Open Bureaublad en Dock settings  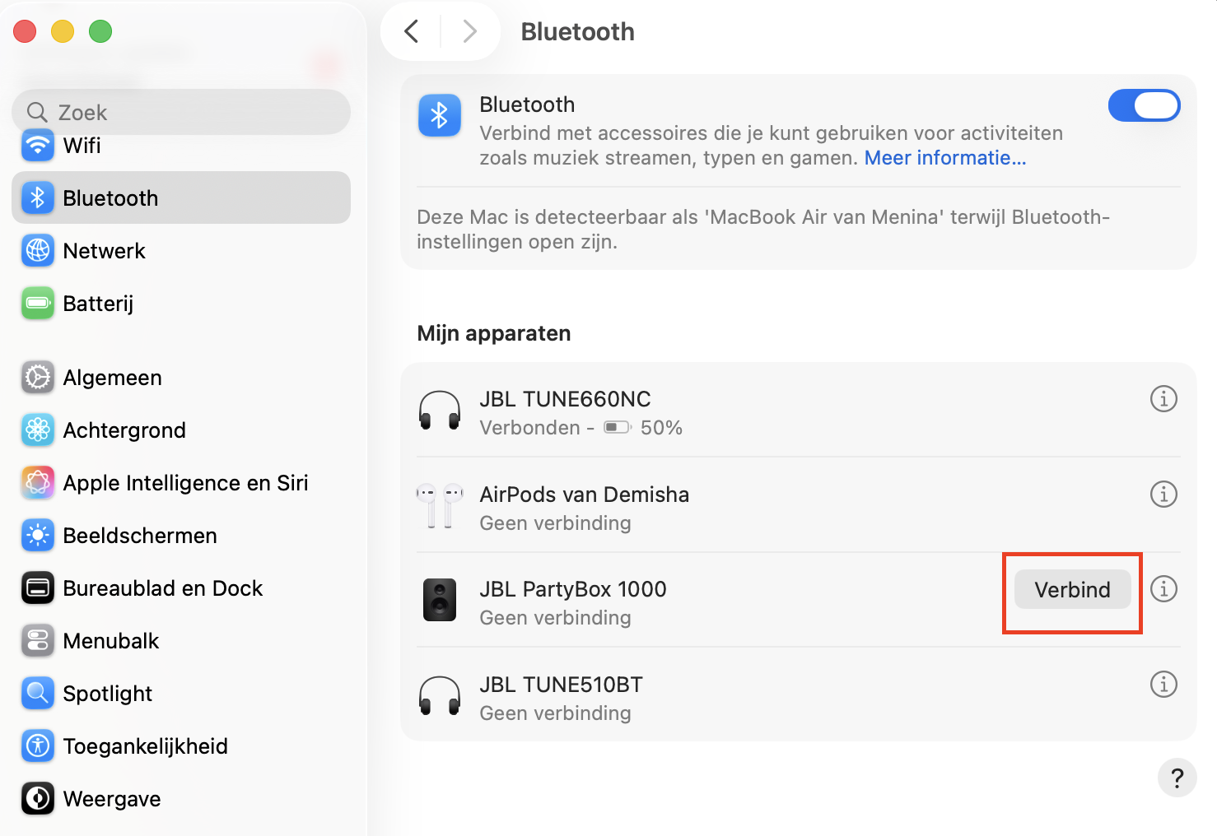tap(162, 588)
